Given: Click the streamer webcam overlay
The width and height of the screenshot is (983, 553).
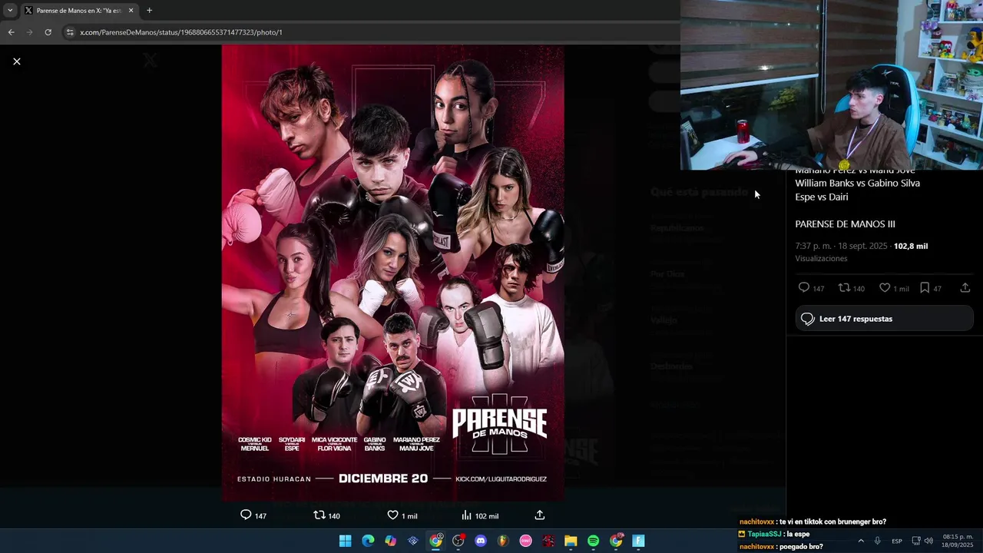Looking at the screenshot, I should click(831, 84).
